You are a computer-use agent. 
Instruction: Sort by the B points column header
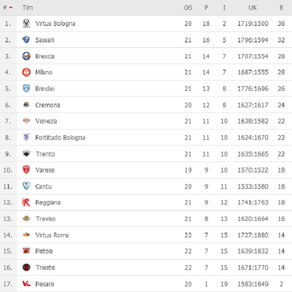click(281, 8)
